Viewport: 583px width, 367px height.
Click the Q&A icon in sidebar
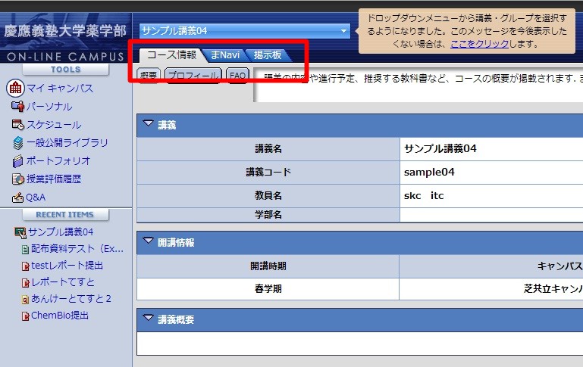click(x=18, y=197)
